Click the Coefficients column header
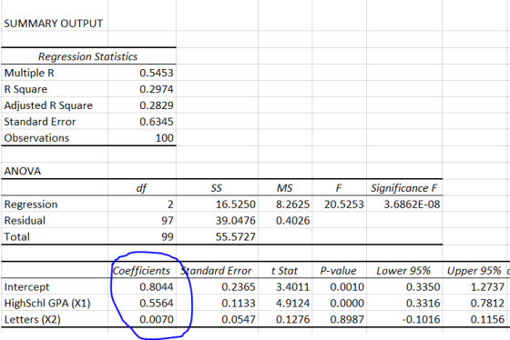The height and width of the screenshot is (340, 510). point(141,271)
